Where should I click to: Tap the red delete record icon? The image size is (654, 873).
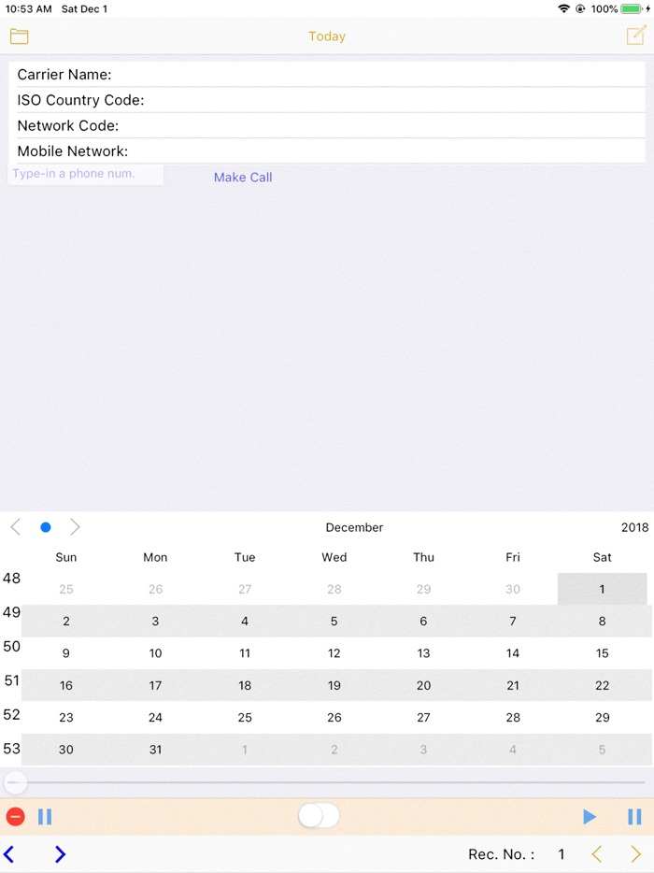pos(15,816)
